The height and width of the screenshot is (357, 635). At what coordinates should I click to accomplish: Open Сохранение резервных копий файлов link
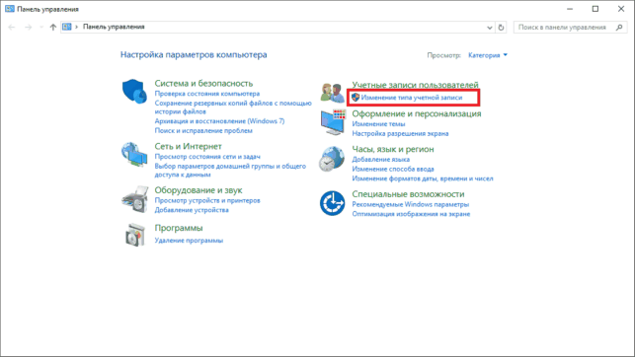(233, 107)
